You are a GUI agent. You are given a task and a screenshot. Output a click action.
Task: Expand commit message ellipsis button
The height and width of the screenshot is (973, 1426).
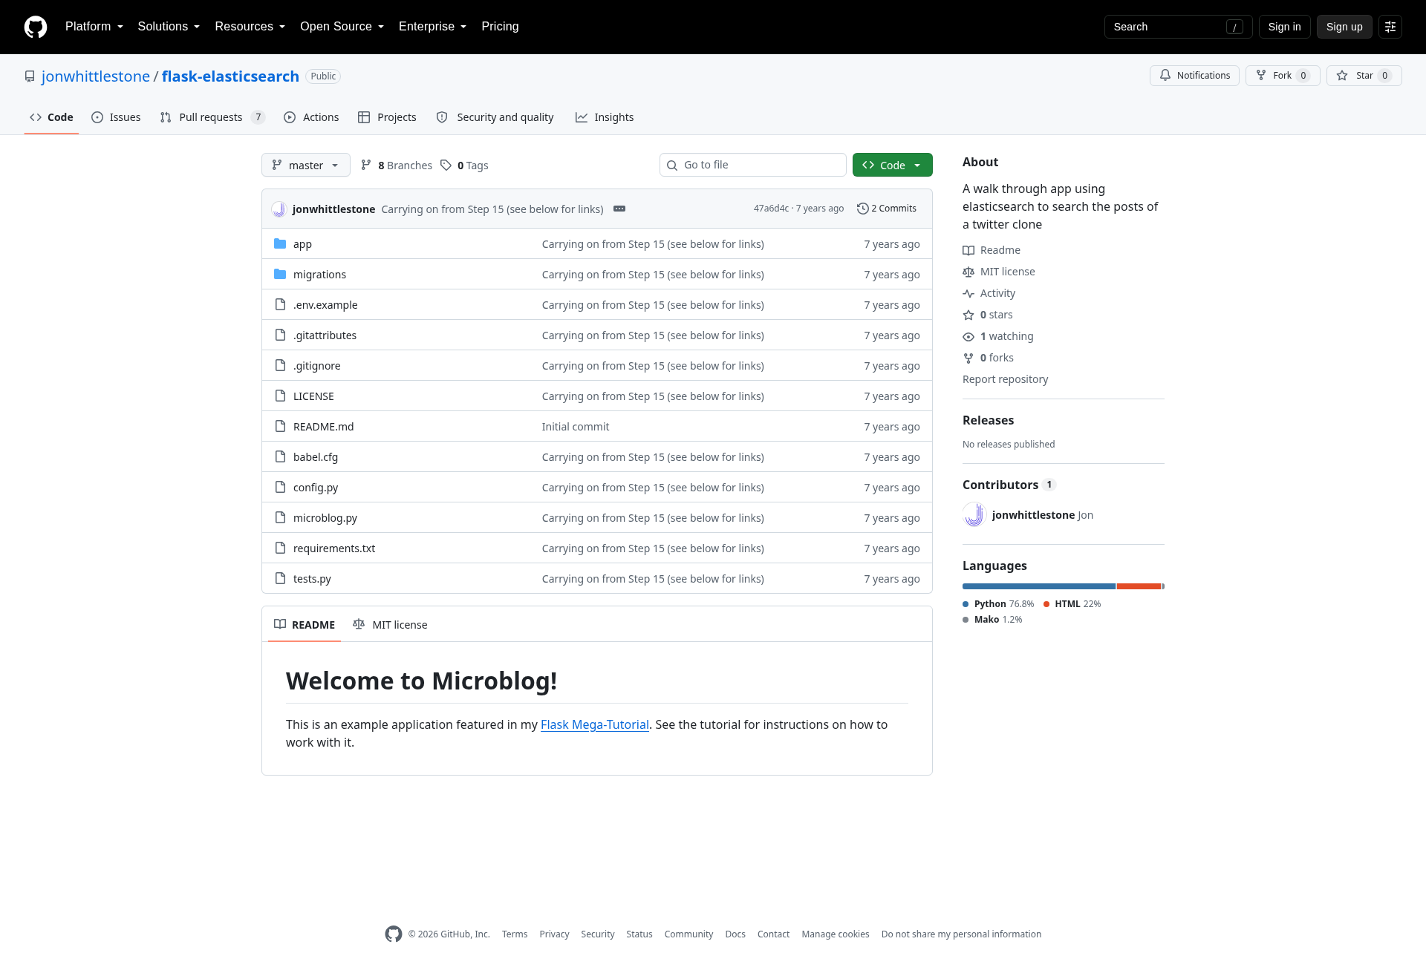(x=619, y=209)
